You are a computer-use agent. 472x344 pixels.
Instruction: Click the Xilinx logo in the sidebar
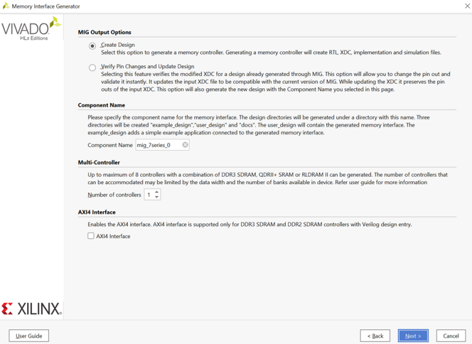point(32,308)
